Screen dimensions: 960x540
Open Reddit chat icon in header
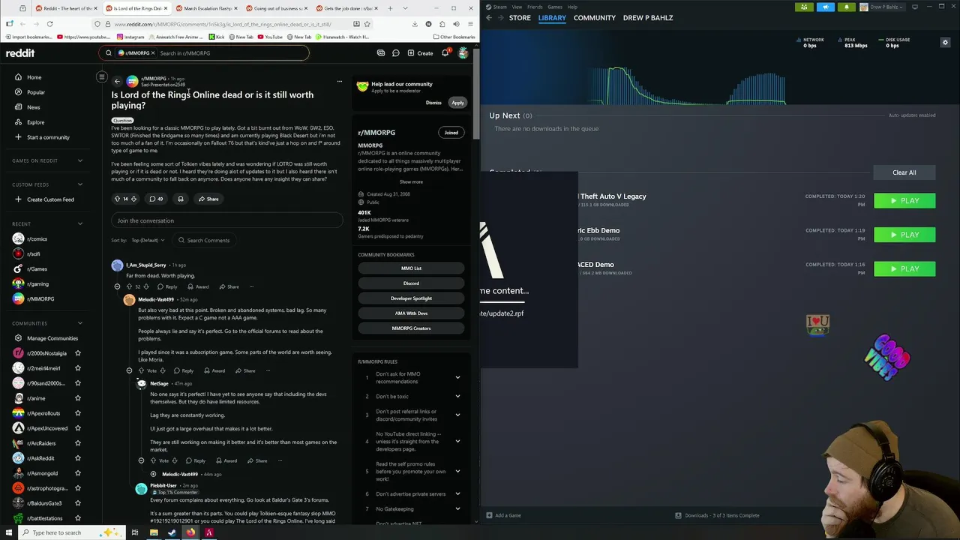395,53
